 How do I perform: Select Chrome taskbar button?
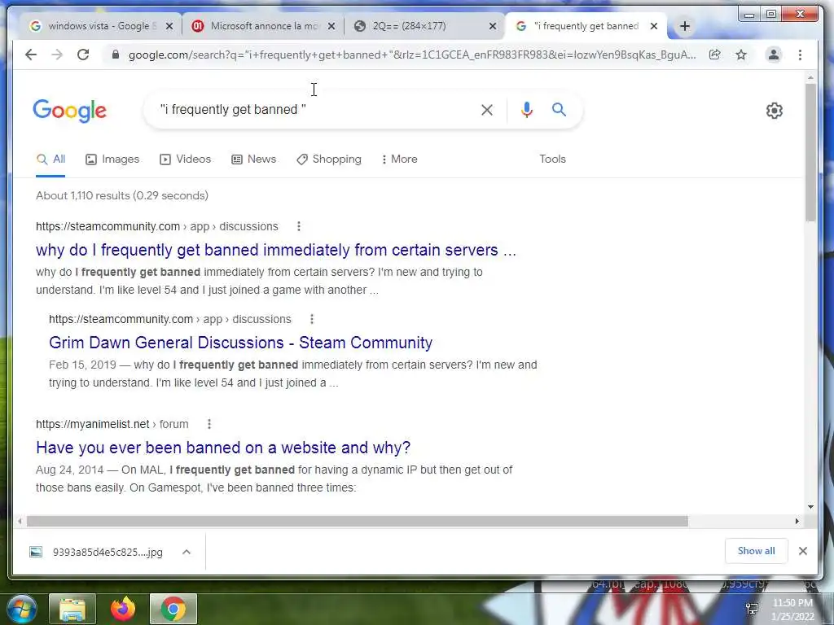tap(173, 609)
